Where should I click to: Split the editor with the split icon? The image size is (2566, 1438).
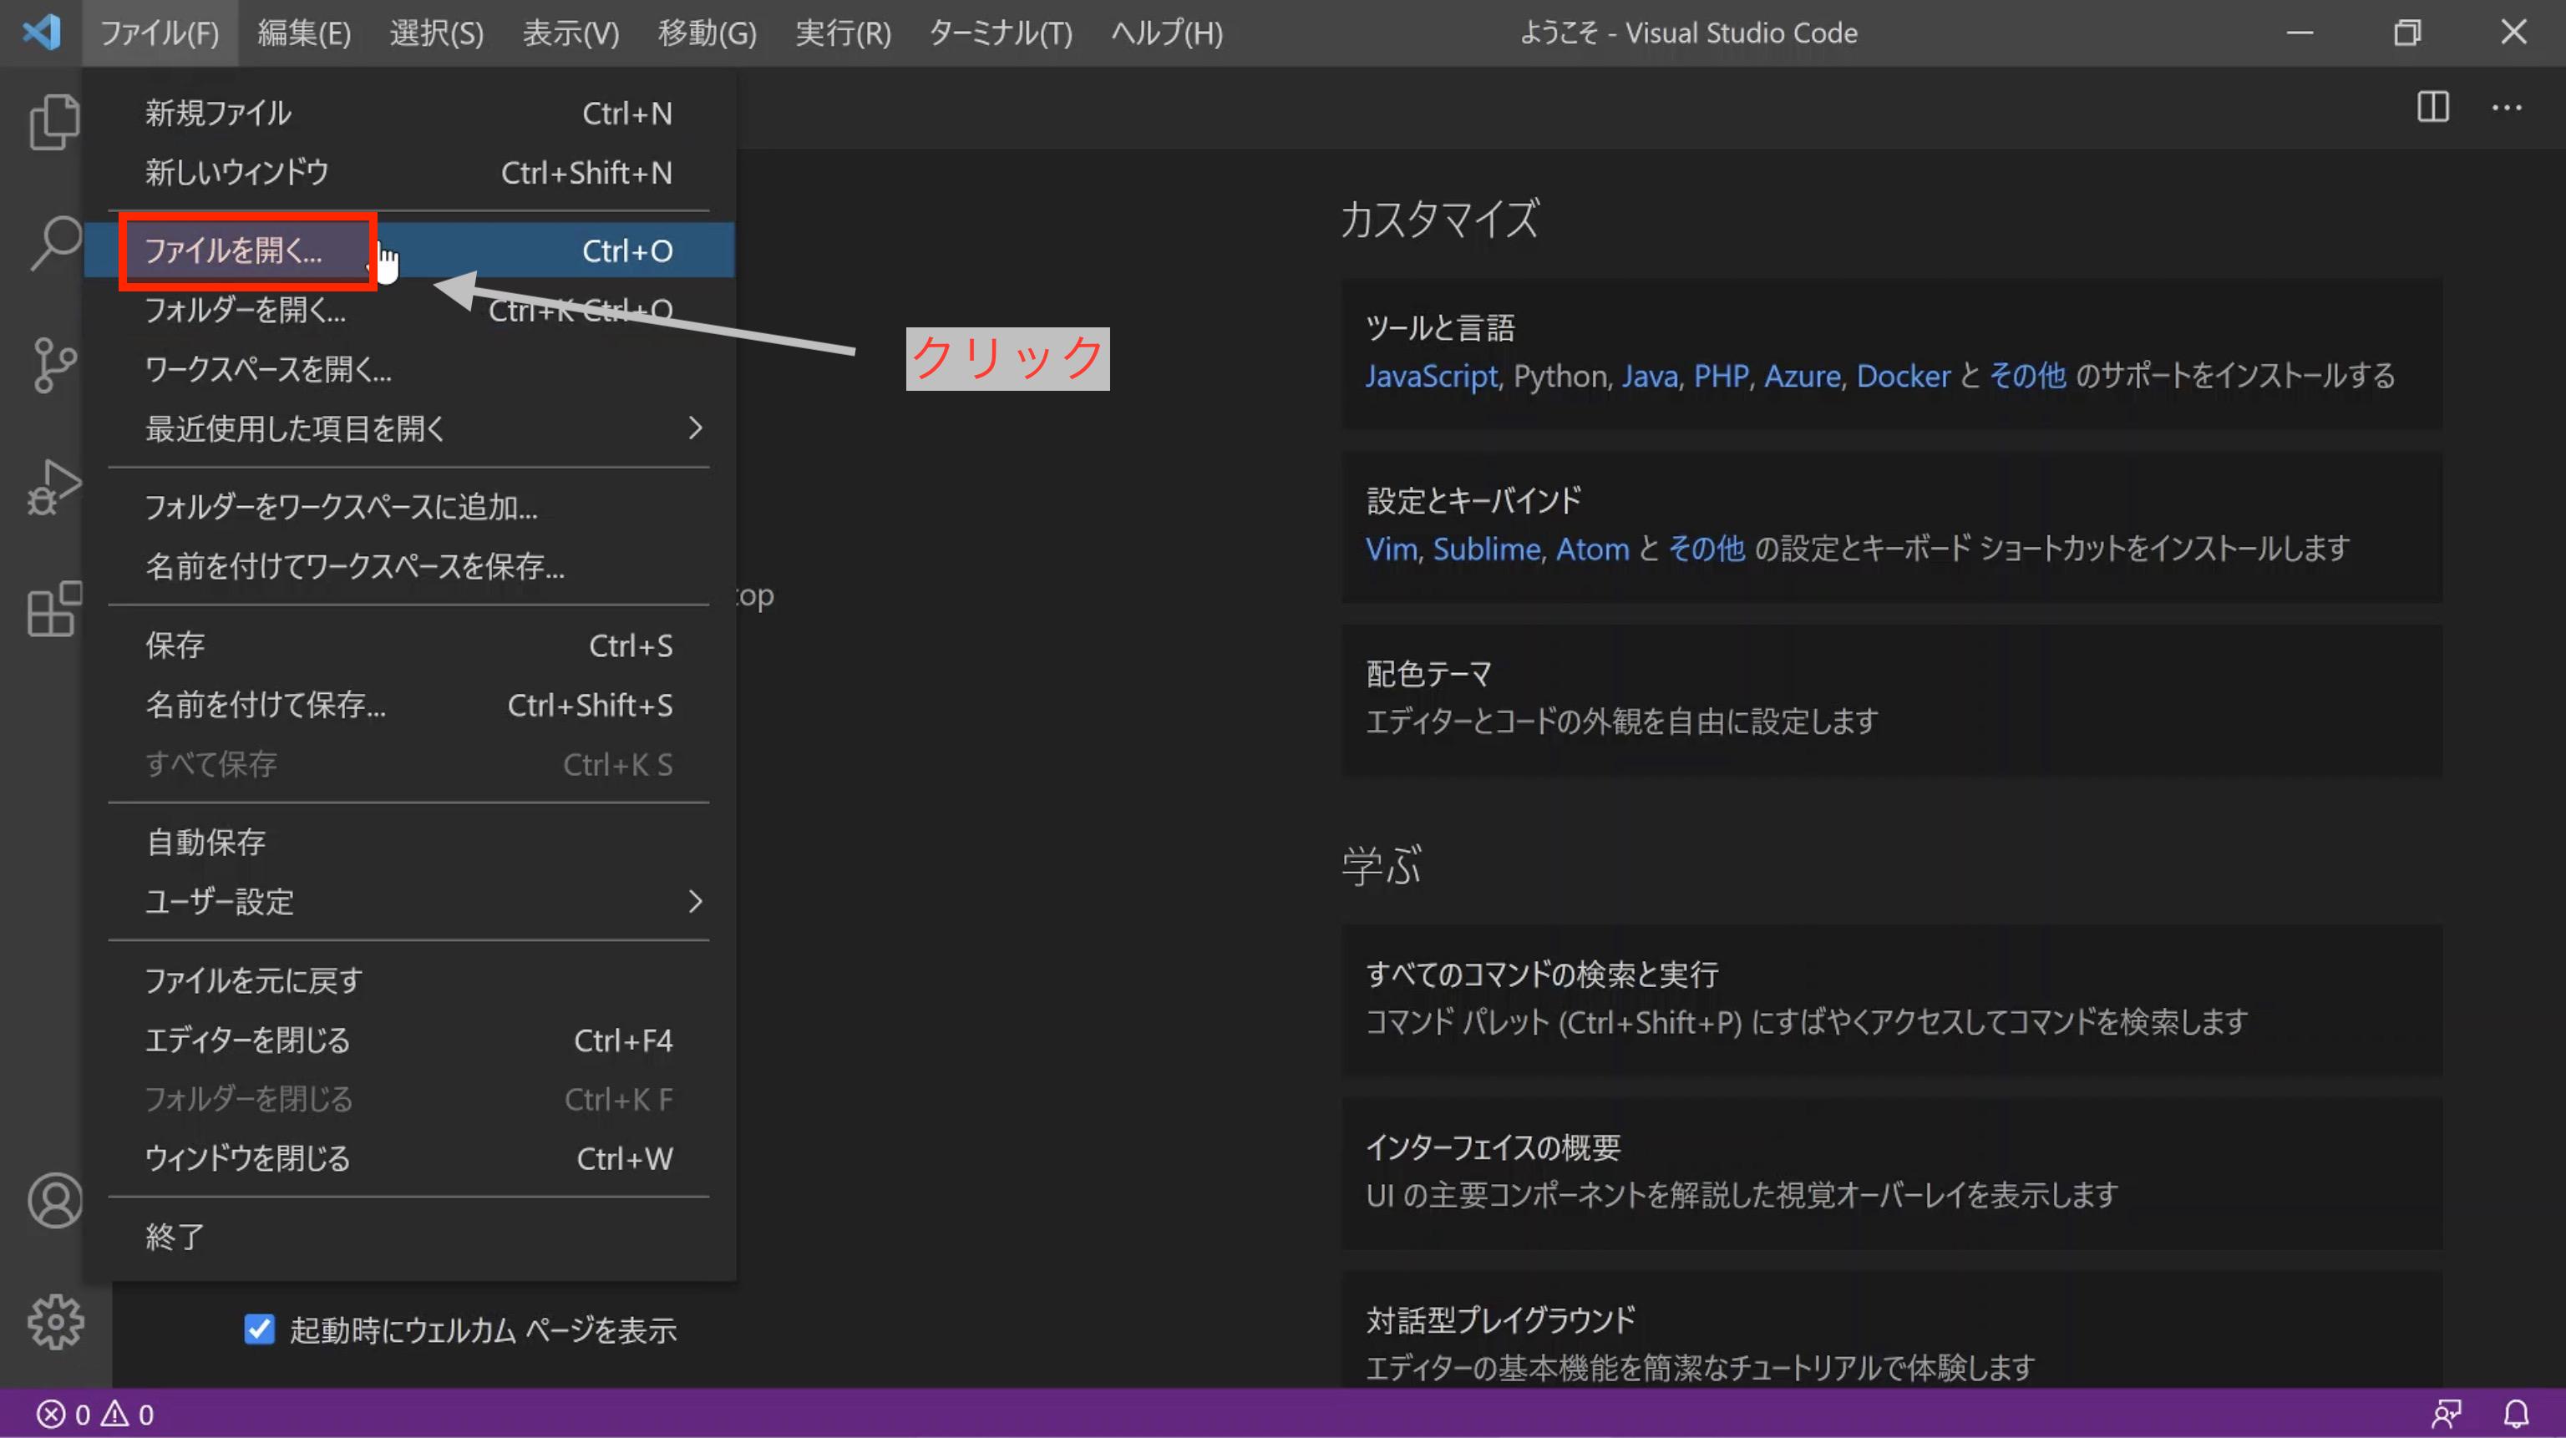point(2432,107)
